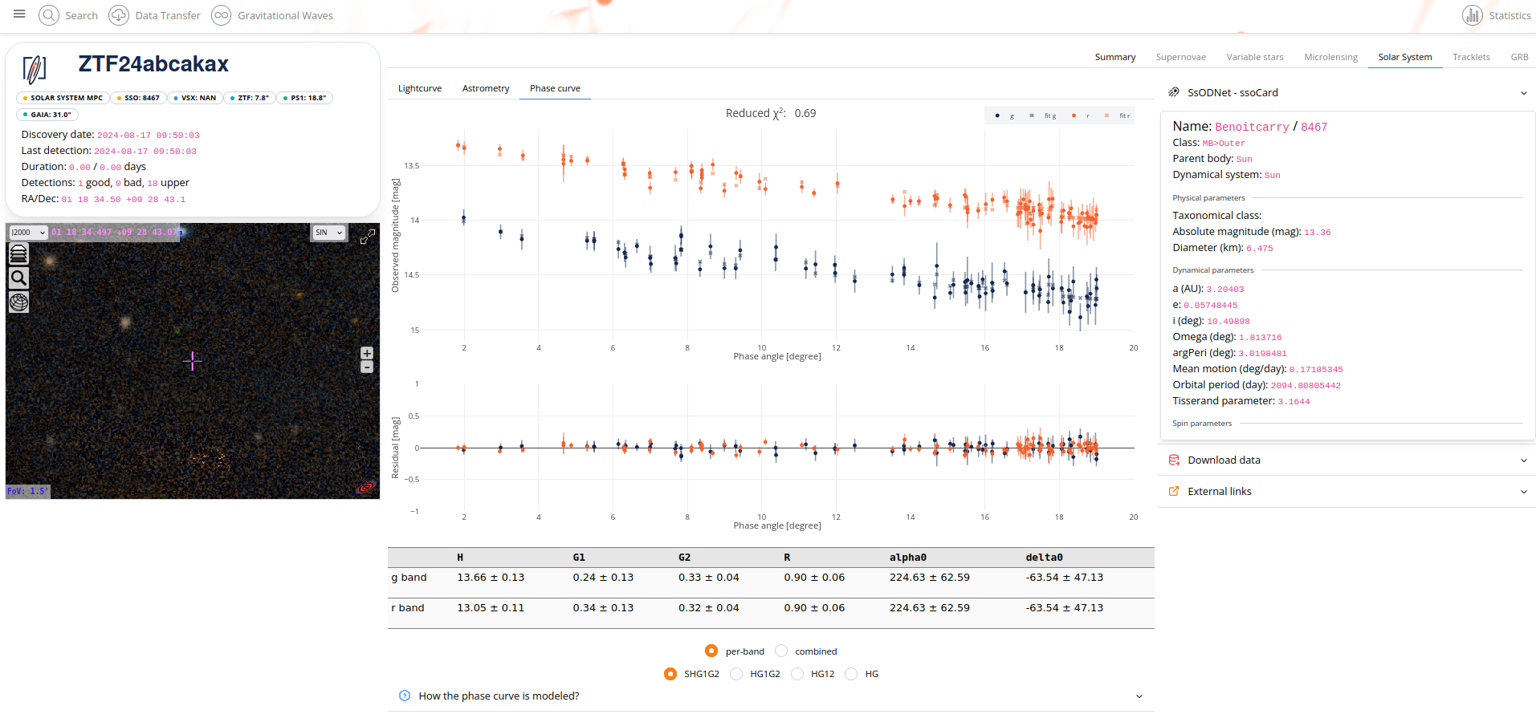
Task: Select the HG1G2 model
Action: [736, 674]
